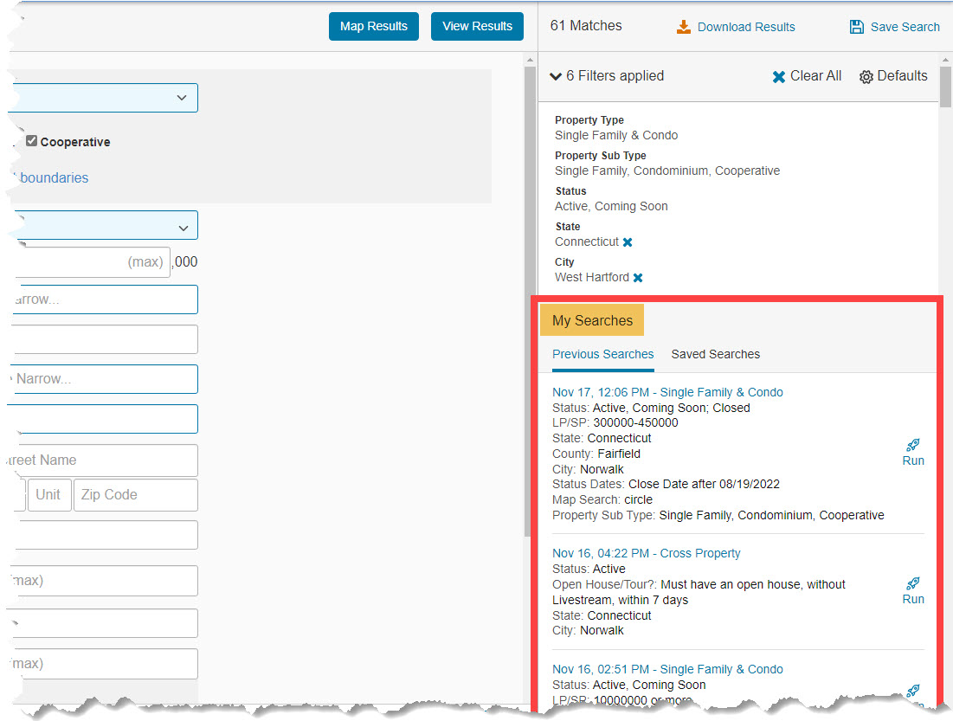Image resolution: width=953 pixels, height=721 pixels.
Task: Click rocket icon for Nov 16, 02:51 PM search
Action: pos(913,691)
